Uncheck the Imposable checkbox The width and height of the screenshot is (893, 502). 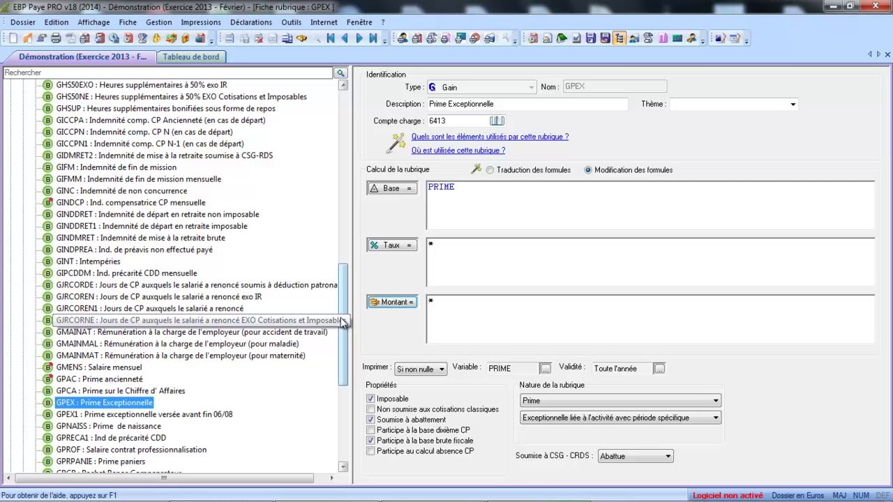[370, 399]
